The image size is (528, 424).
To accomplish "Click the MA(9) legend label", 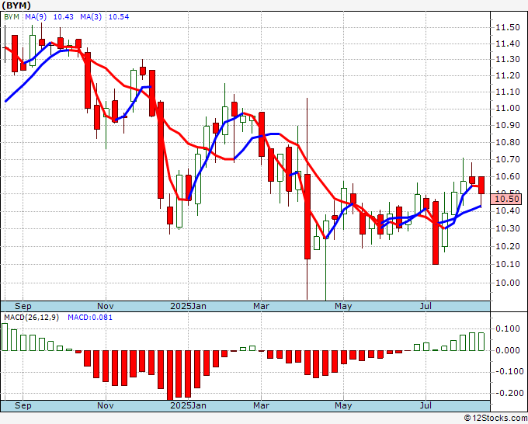I will coord(36,17).
